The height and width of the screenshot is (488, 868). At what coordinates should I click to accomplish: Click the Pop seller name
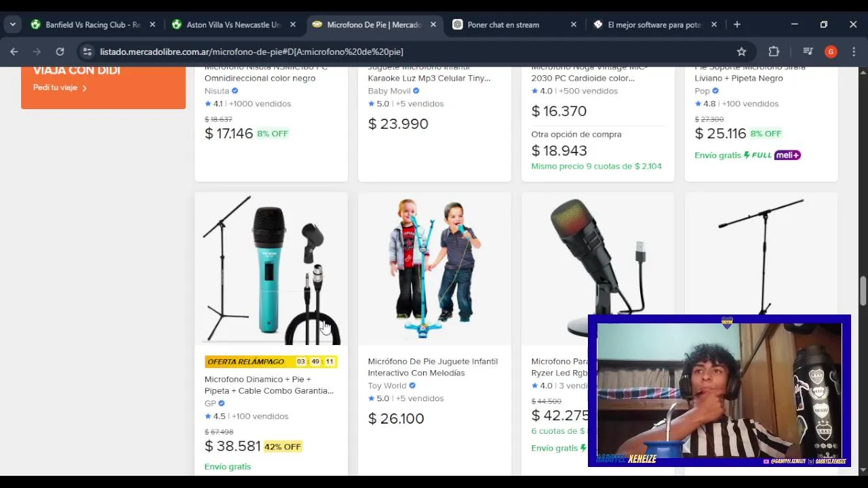[x=702, y=91]
